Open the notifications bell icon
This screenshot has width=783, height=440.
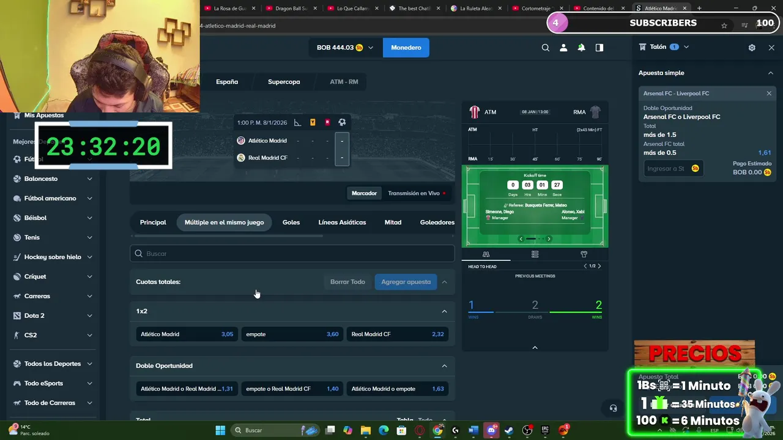[x=581, y=48]
